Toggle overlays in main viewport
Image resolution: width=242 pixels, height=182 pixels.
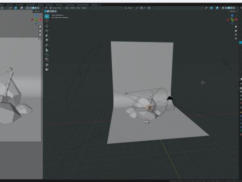pos(217,8)
